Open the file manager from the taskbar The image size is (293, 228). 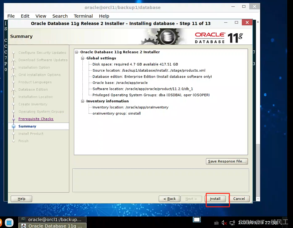(x=9, y=222)
